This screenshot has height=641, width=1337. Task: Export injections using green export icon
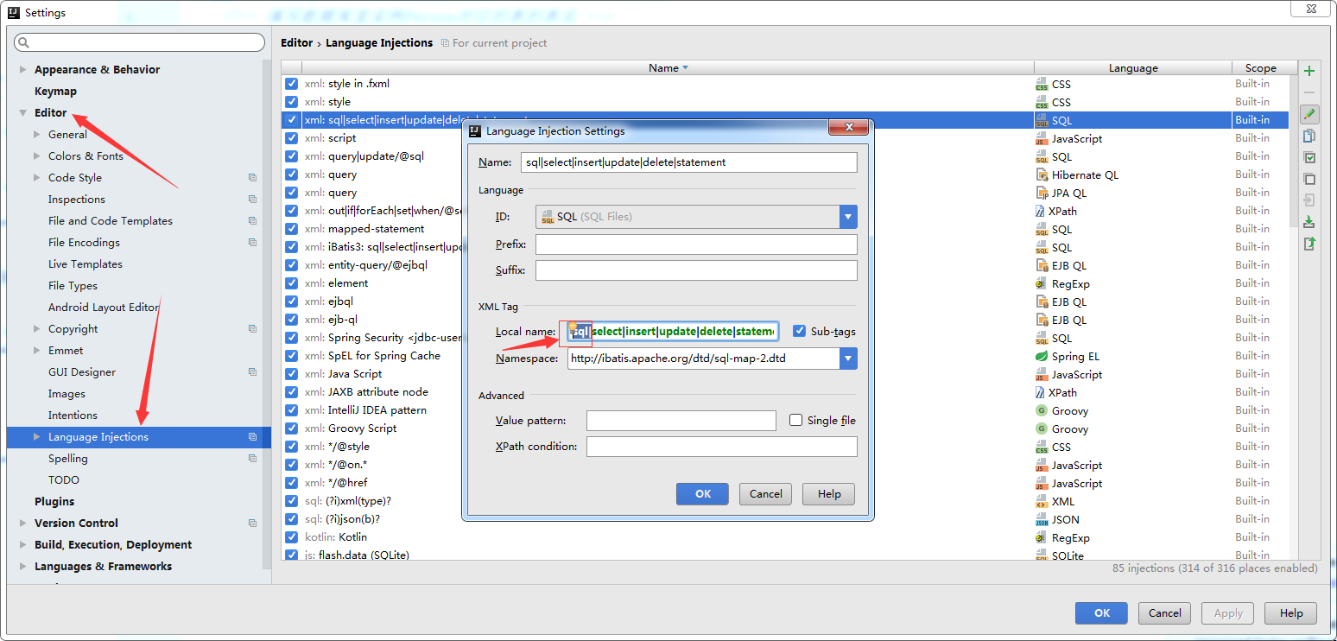pos(1309,244)
